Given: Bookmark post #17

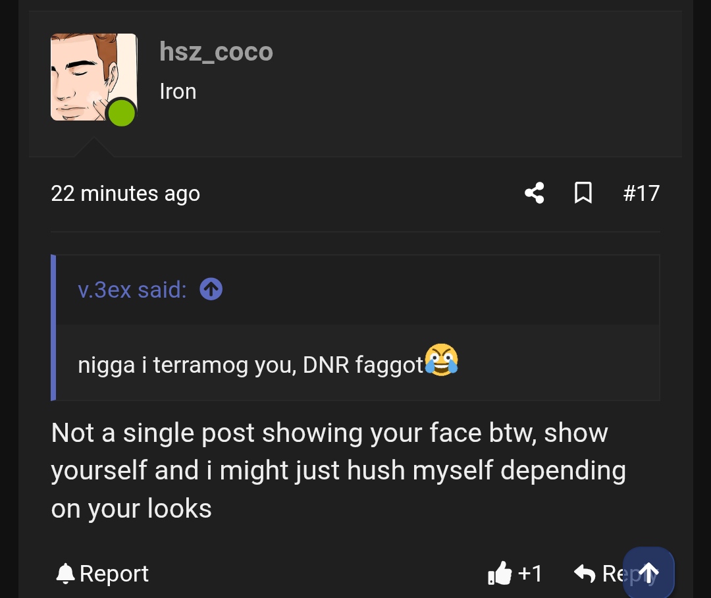Looking at the screenshot, I should click(x=583, y=193).
